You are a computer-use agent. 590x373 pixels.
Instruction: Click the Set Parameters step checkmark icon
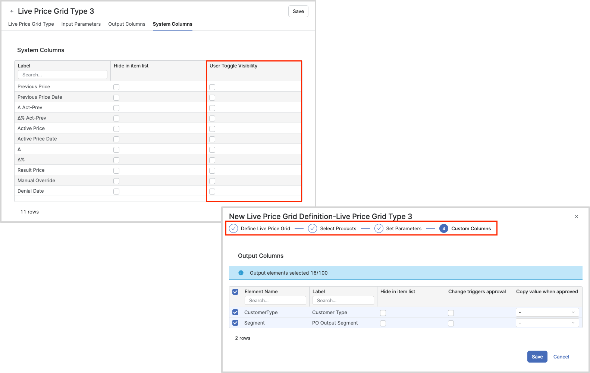point(379,228)
